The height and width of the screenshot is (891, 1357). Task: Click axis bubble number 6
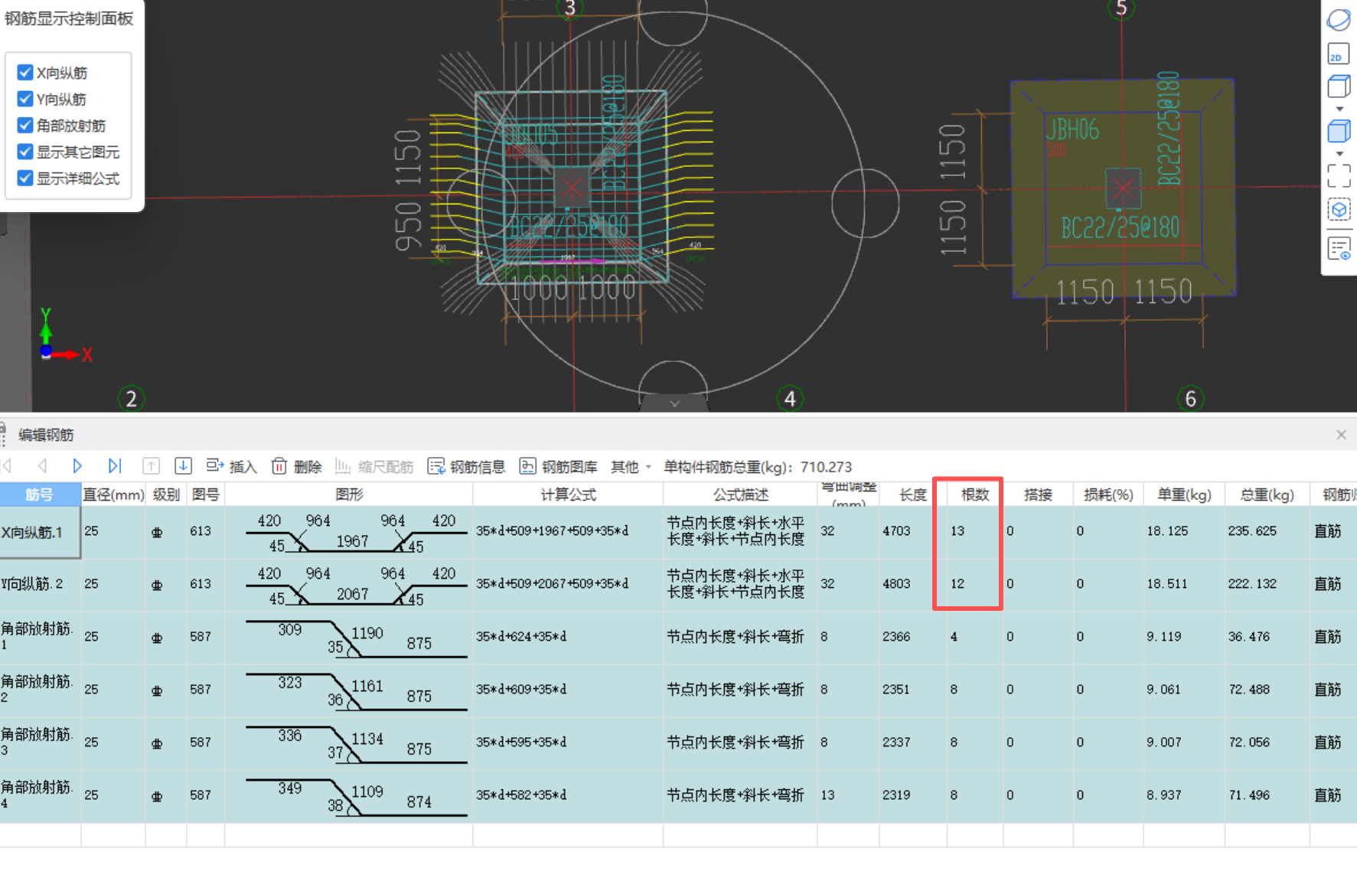click(x=1190, y=398)
